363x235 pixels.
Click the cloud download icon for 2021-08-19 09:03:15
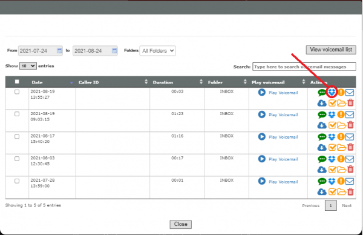click(x=322, y=125)
